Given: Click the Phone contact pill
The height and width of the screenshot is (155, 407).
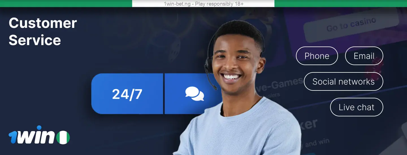Looking at the screenshot, I should 317,56.
